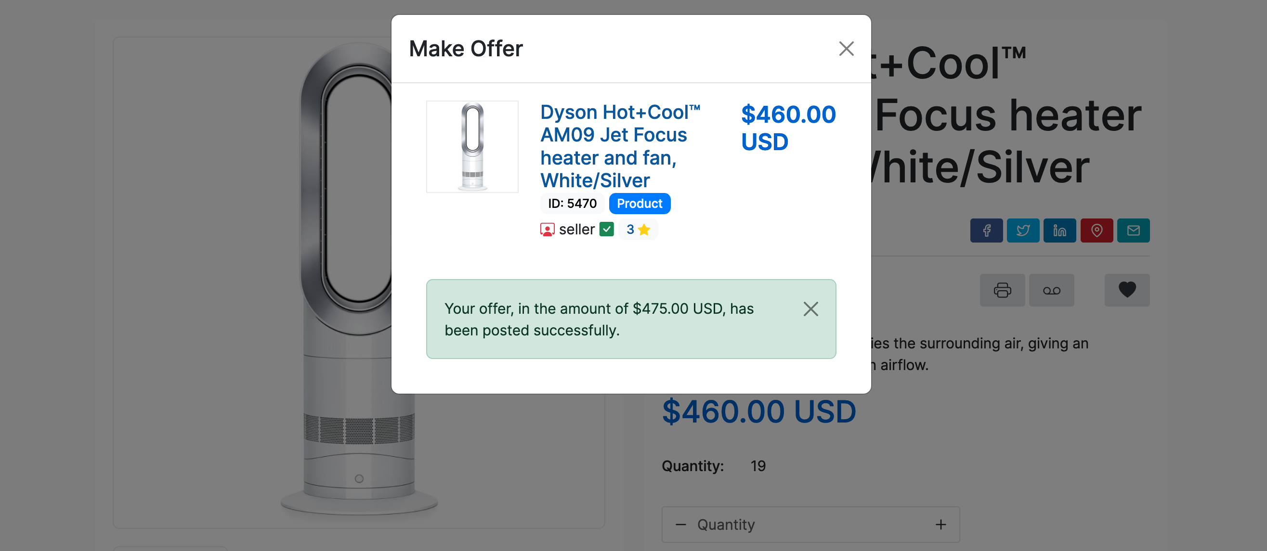The height and width of the screenshot is (551, 1267).
Task: Share listing via email icon
Action: [1133, 231]
